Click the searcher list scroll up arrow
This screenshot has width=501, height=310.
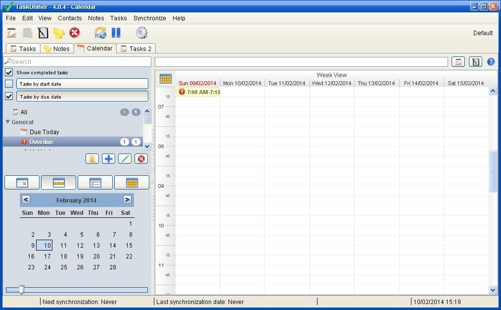[x=147, y=111]
